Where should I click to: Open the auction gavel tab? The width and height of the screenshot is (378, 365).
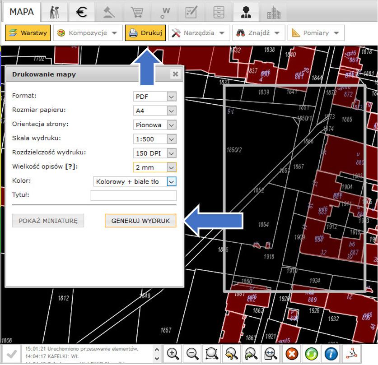tap(109, 12)
